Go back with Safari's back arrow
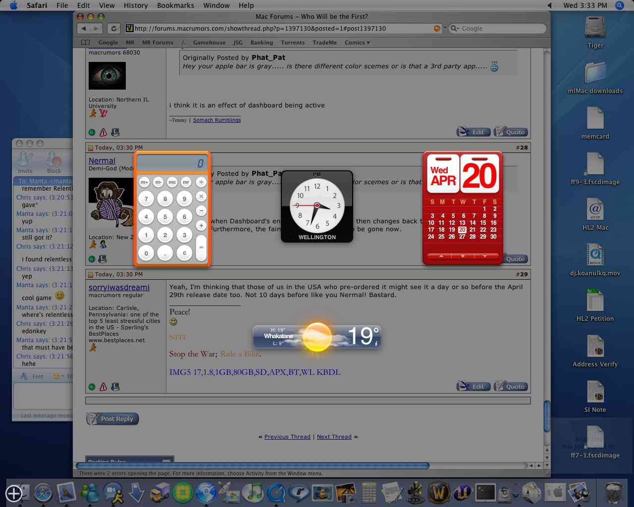This screenshot has width=634, height=507. [84, 28]
